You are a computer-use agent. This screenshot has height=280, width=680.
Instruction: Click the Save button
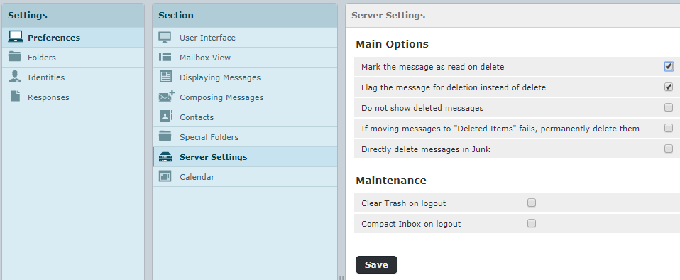(376, 265)
